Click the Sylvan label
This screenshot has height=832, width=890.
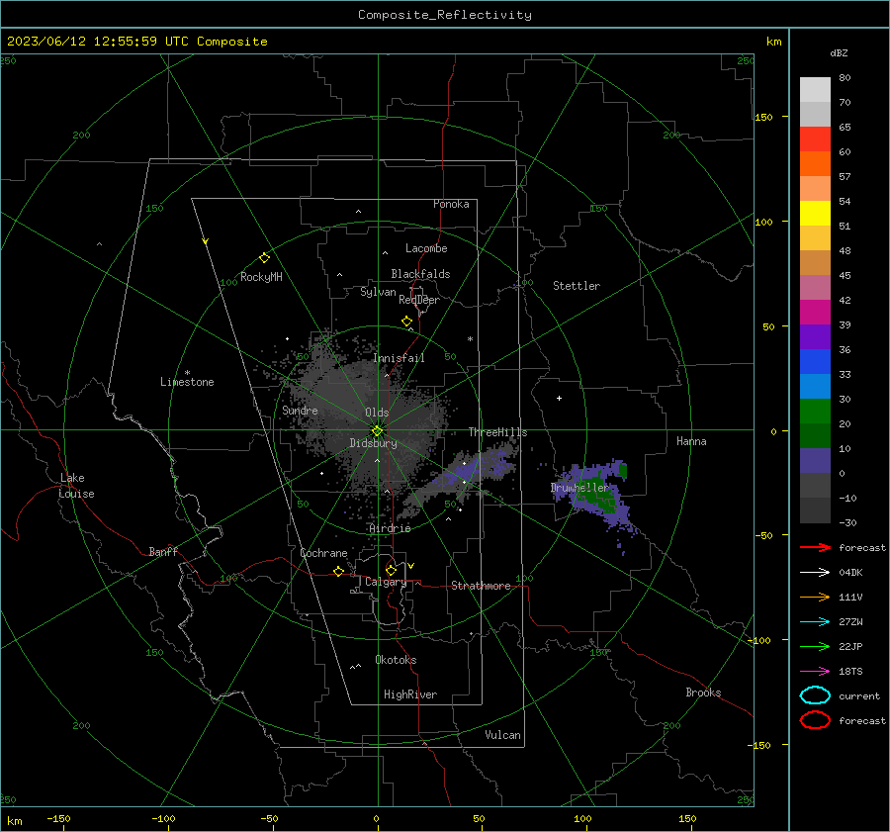(x=378, y=292)
